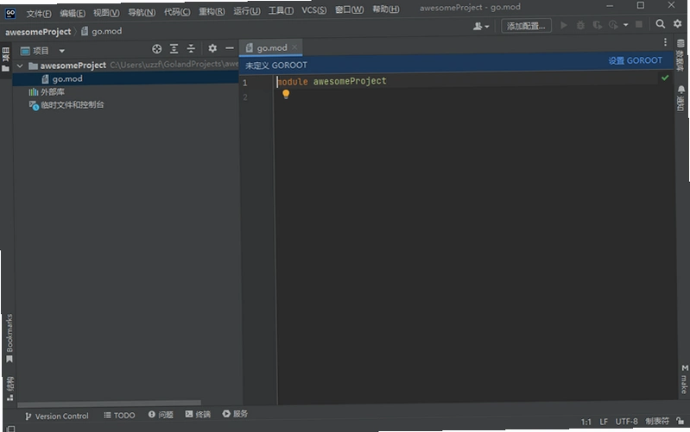Click the Stop square icon

639,24
